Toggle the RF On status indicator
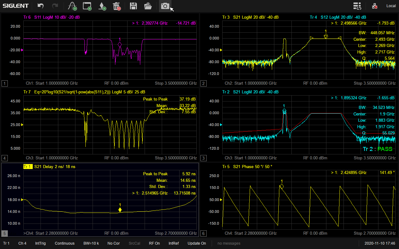Screen dimensions: 399x249 tap(154, 243)
